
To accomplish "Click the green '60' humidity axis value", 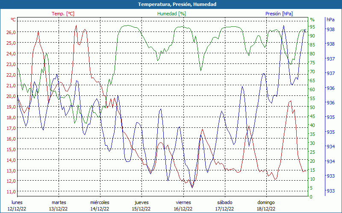I will tap(313, 89).
